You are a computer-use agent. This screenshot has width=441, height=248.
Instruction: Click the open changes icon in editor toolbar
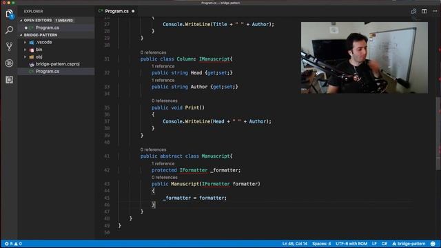pos(413,11)
